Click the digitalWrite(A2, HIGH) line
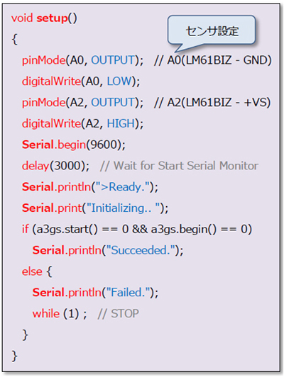Image resolution: width=284 pixels, height=377 pixels. [82, 123]
